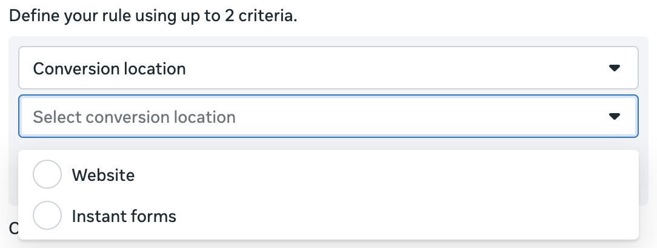Click the 'Conversion location' selected value text
The height and width of the screenshot is (248, 657).
point(109,69)
